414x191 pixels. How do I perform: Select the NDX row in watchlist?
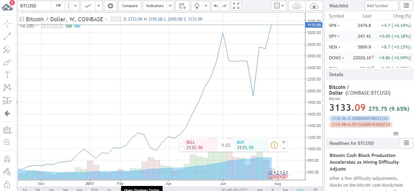point(369,47)
